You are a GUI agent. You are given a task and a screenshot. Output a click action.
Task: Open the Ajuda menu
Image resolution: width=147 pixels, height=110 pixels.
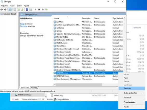[x=26, y=6]
